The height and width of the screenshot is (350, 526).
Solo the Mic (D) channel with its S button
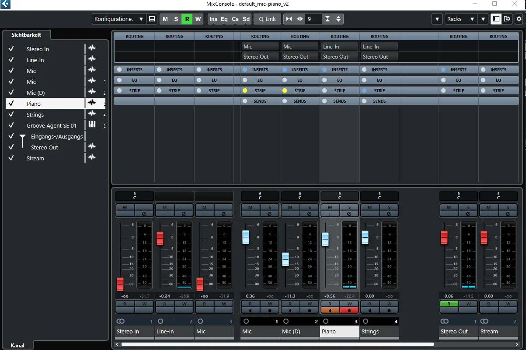pyautogui.click(x=310, y=207)
